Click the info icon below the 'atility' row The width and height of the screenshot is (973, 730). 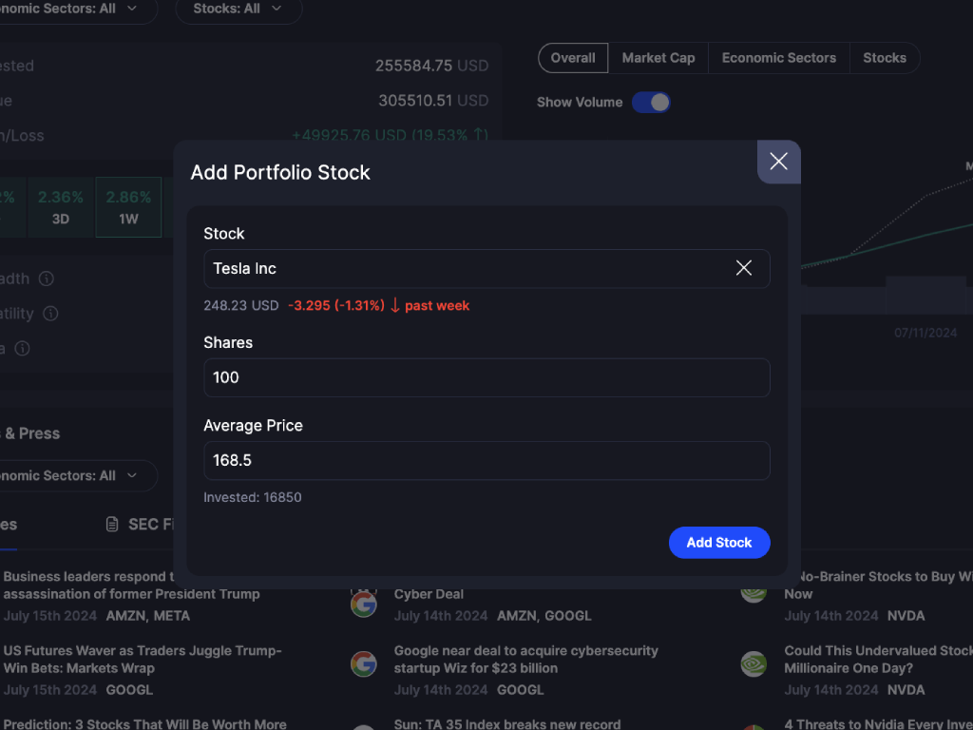[x=23, y=348]
